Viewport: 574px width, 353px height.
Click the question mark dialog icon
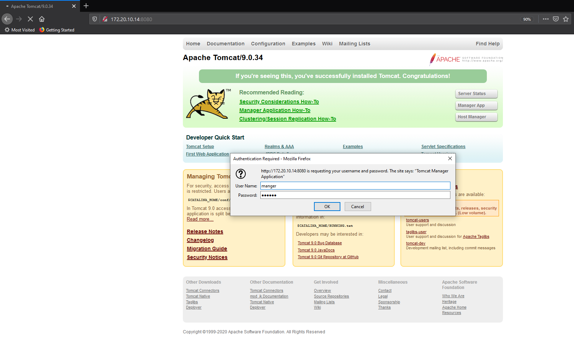[241, 174]
